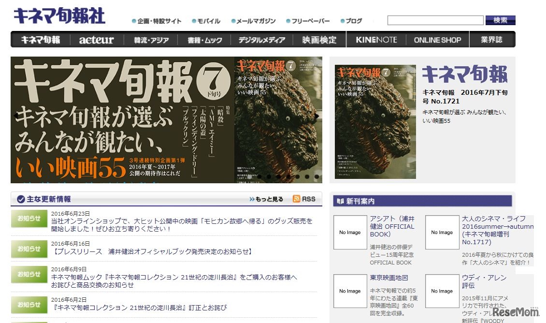The width and height of the screenshot is (546, 323).
Task: Click the 検索 search button
Action: 501,20
